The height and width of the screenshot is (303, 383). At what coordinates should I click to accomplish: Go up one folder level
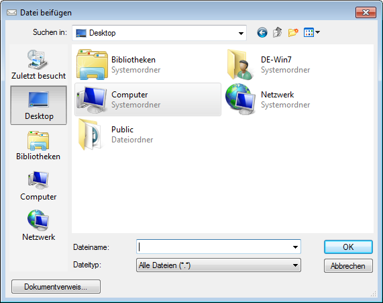click(x=278, y=32)
